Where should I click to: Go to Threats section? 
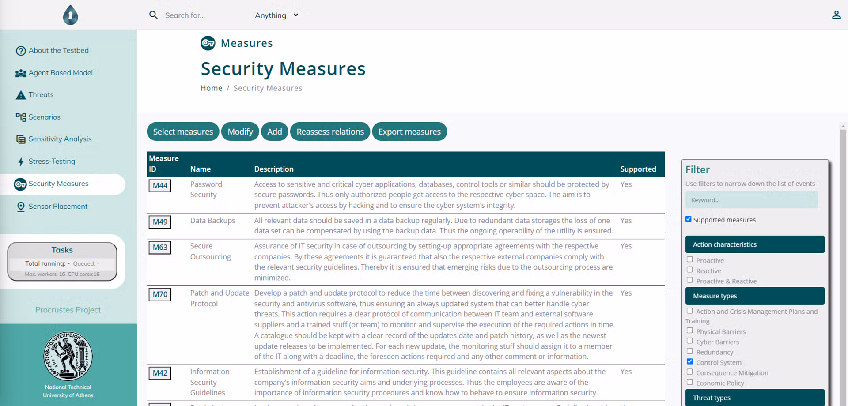coord(41,94)
